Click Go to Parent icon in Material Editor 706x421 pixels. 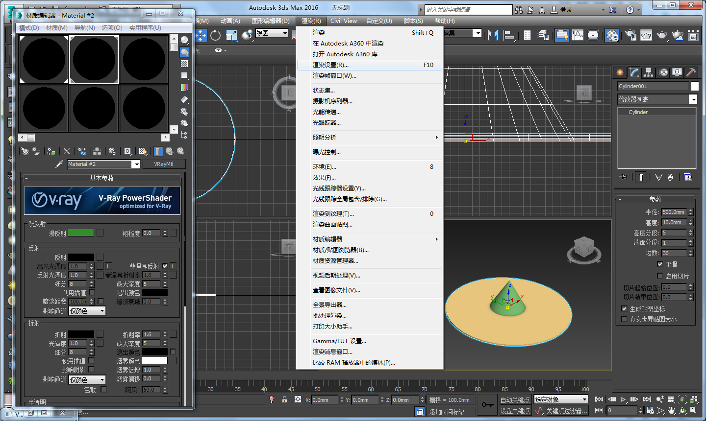coord(169,151)
